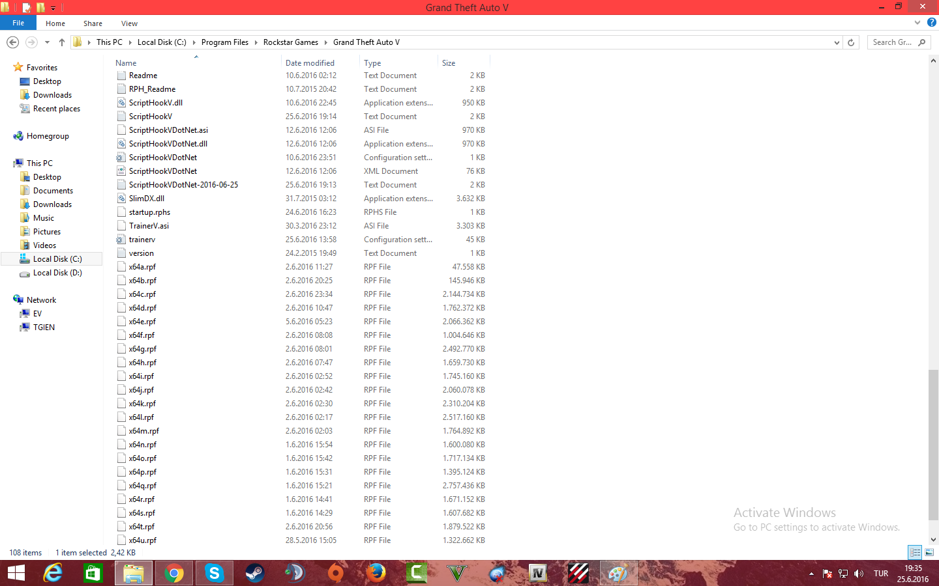Select Local Disk (D:) in navigation pane
This screenshot has width=939, height=586.
[x=57, y=273]
